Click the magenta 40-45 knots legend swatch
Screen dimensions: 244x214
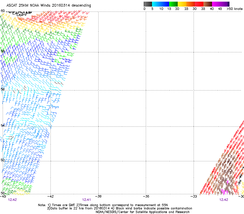(216, 4)
